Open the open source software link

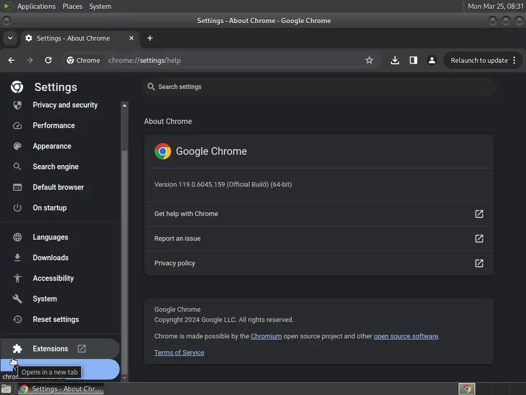click(406, 336)
